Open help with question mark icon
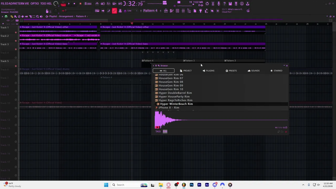336x189 pixels. [224, 4]
